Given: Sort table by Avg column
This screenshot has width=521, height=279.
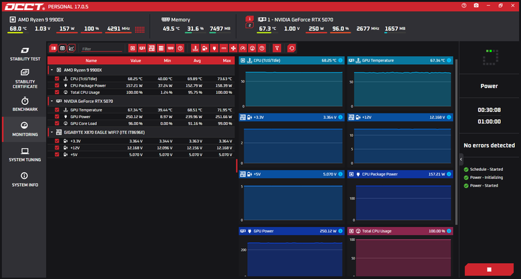Looking at the screenshot, I should tap(197, 61).
